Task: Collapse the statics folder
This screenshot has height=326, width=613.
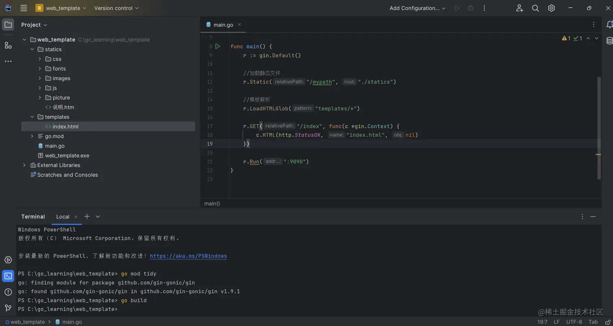Action: 32,49
